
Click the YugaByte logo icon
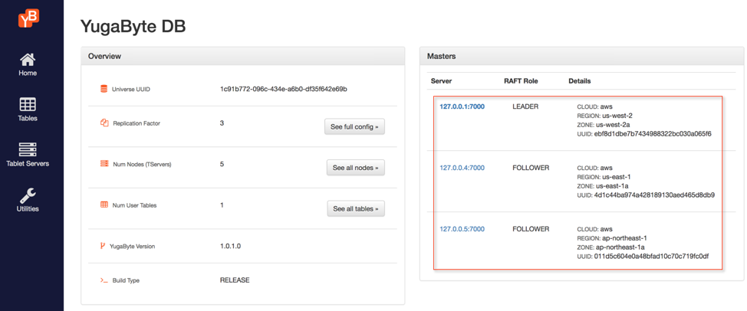[28, 18]
